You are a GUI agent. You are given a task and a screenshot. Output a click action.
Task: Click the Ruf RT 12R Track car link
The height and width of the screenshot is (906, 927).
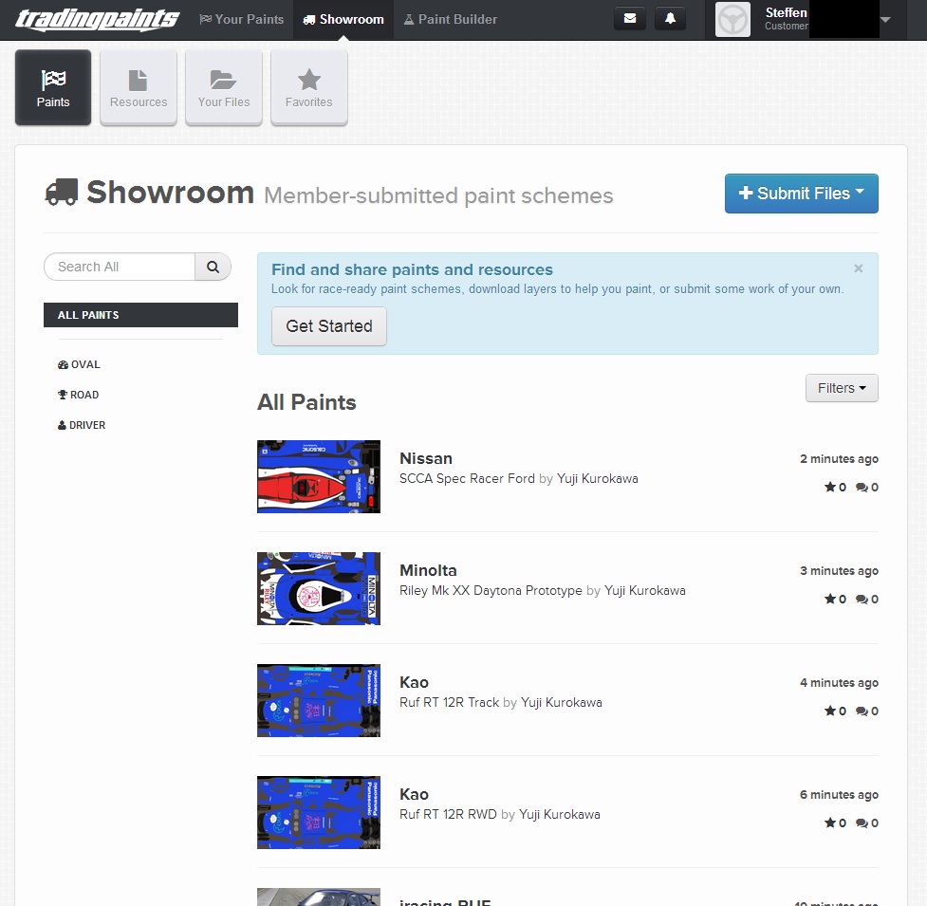450,702
